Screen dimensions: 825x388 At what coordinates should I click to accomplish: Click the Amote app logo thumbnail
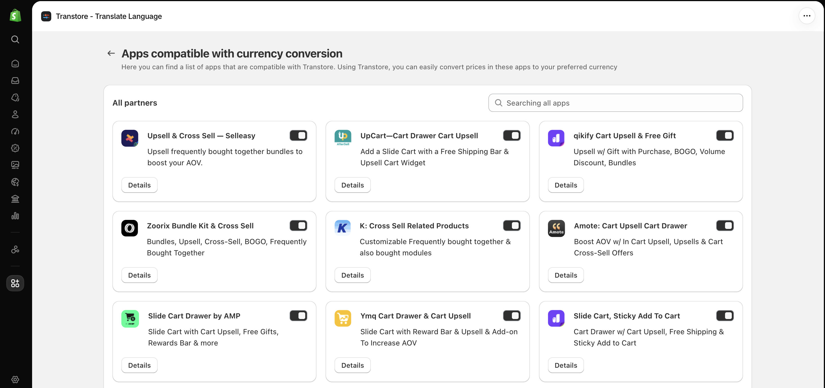556,228
